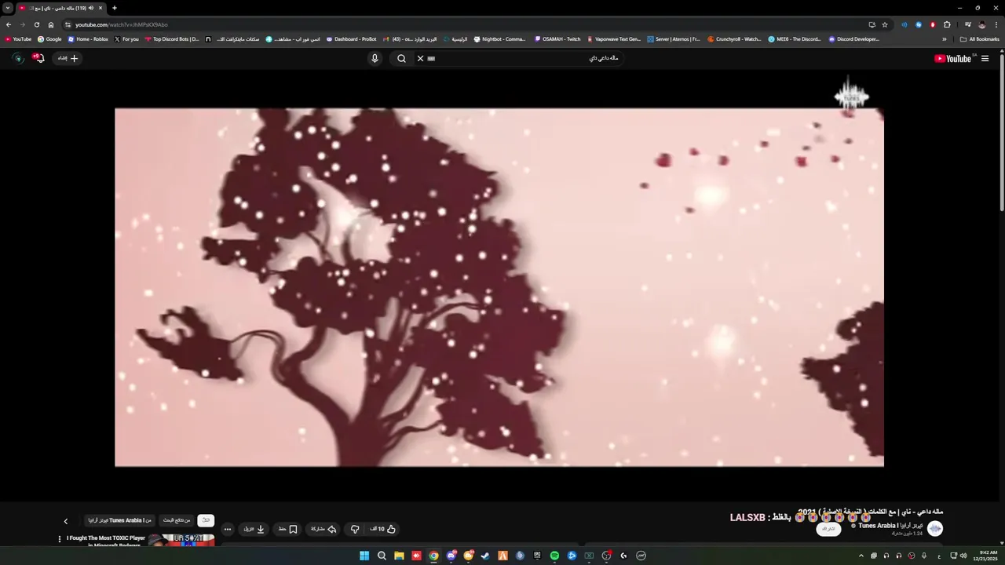This screenshot has height=565, width=1005.
Task: Expand the filter chips with the chevron
Action: (x=66, y=521)
